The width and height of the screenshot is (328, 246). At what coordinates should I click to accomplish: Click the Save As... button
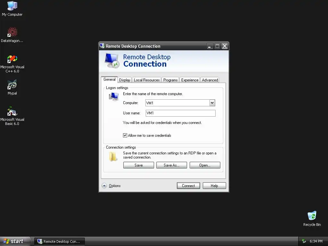pyautogui.click(x=172, y=165)
